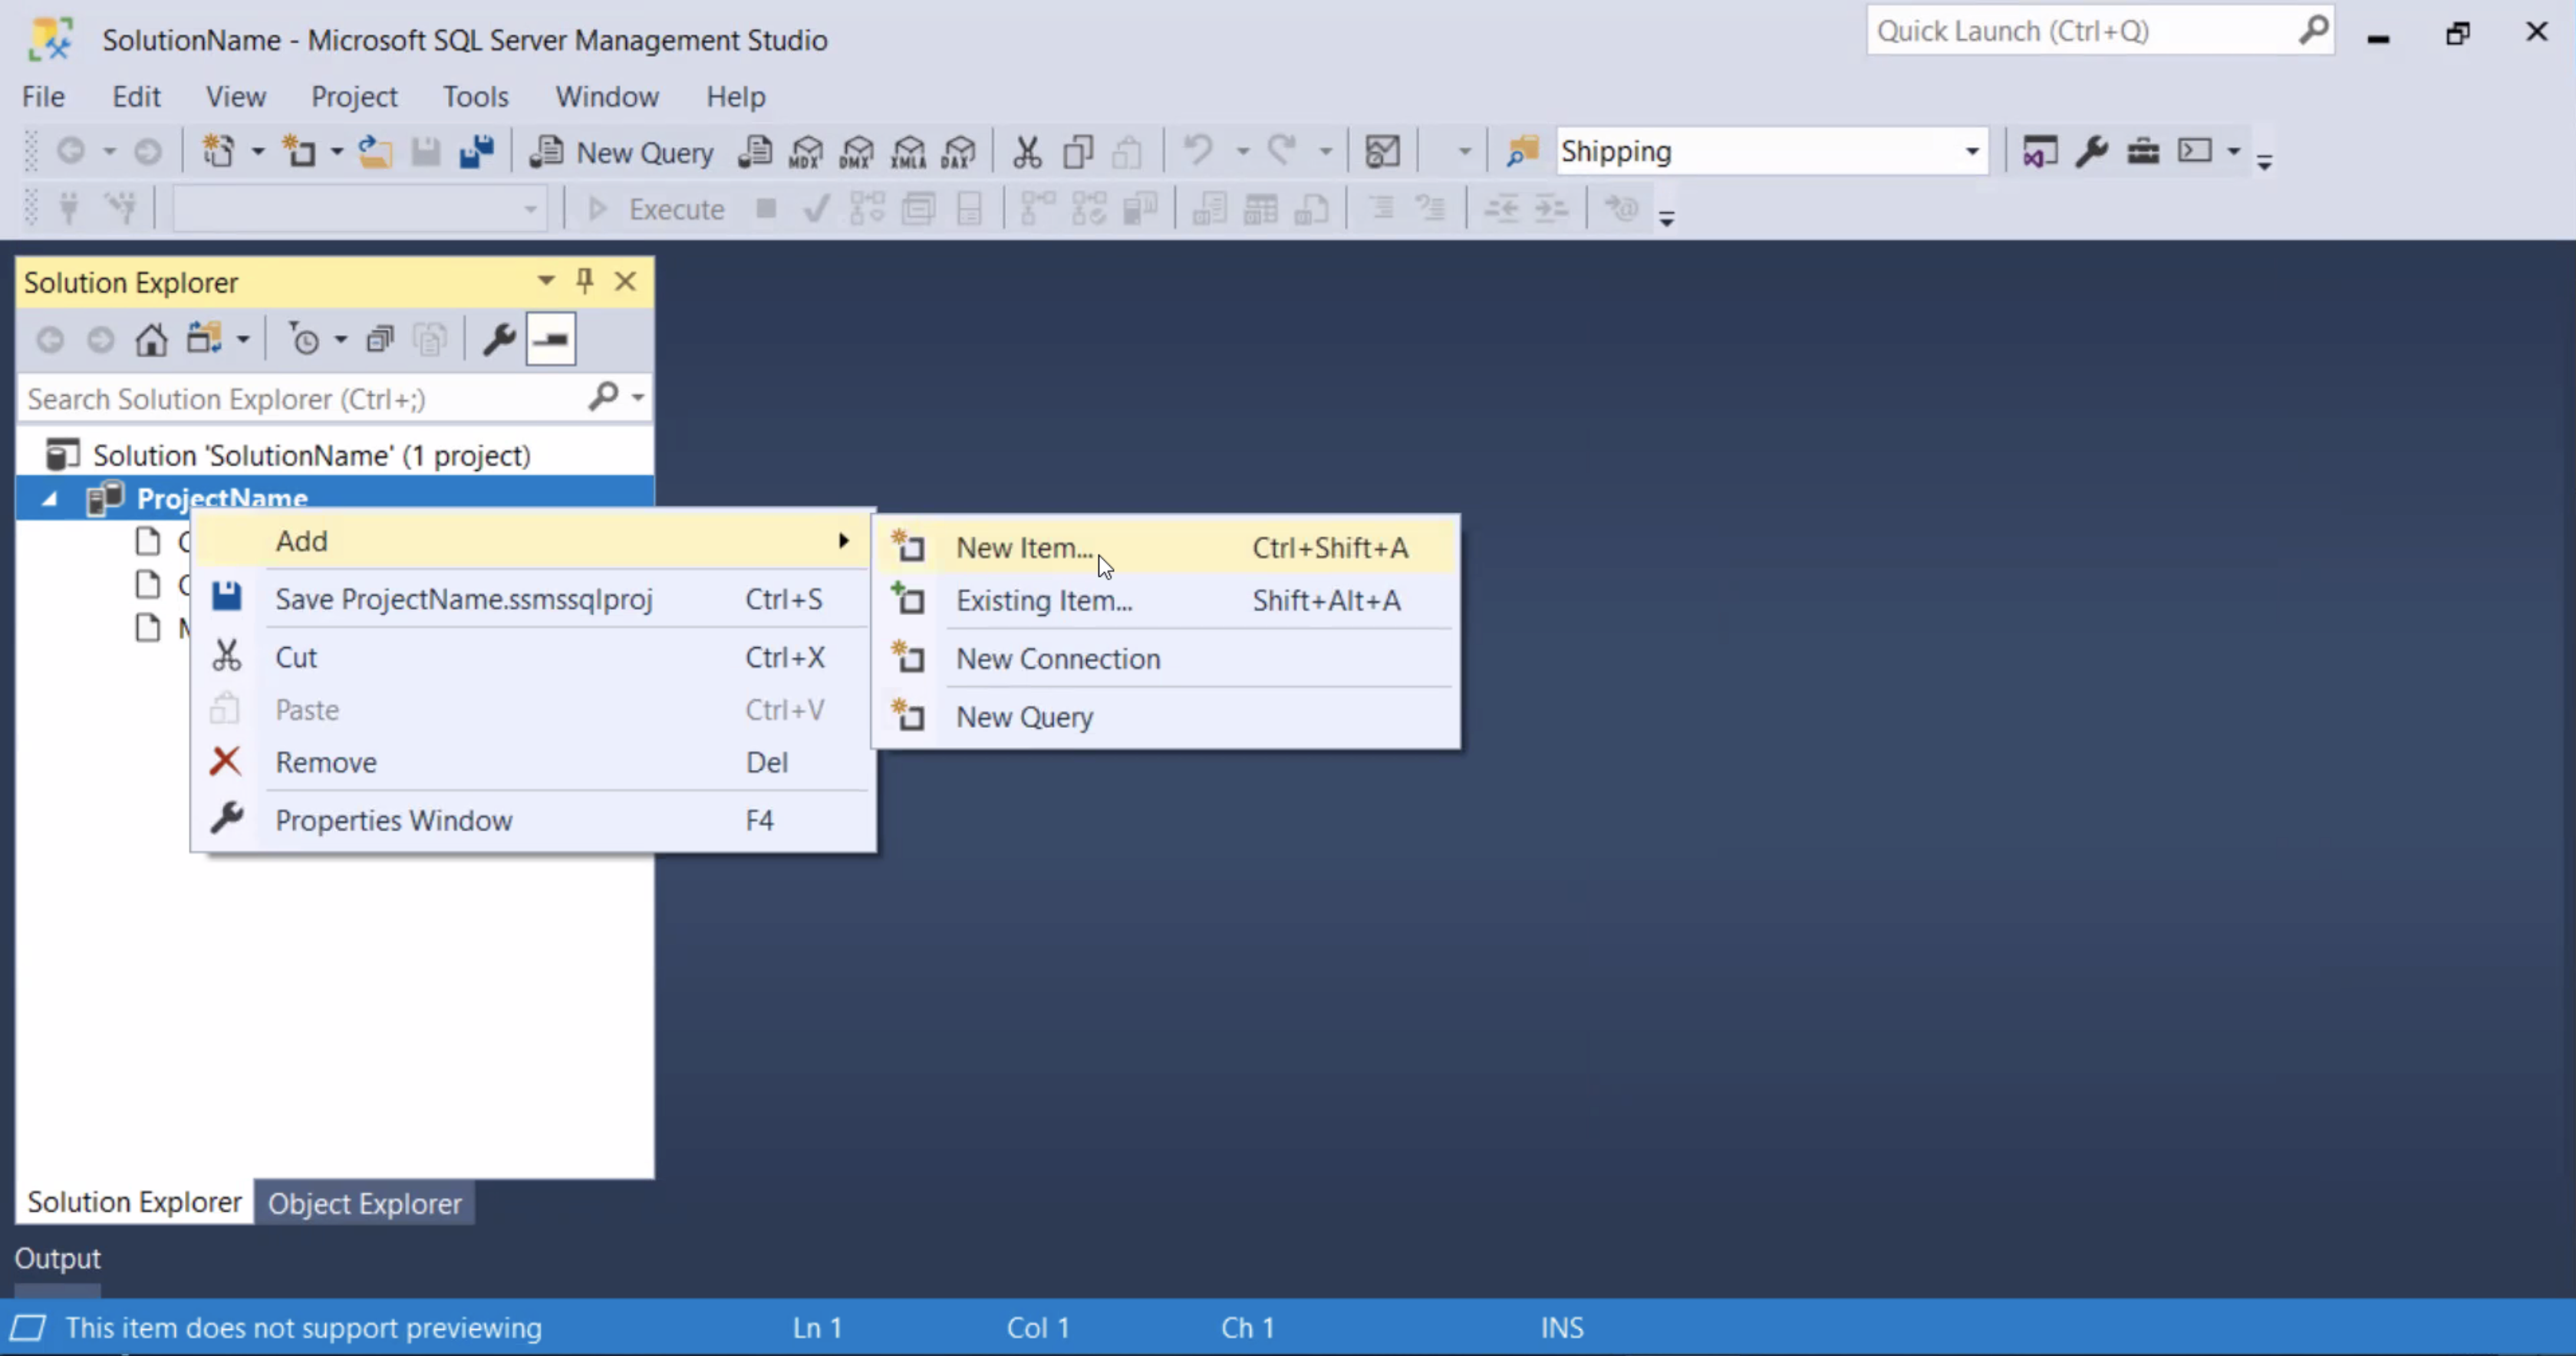Click the blue floppy icon beside Save ProjectName.ssmssqlproj
Viewport: 2576px width, 1356px height.
tap(226, 598)
